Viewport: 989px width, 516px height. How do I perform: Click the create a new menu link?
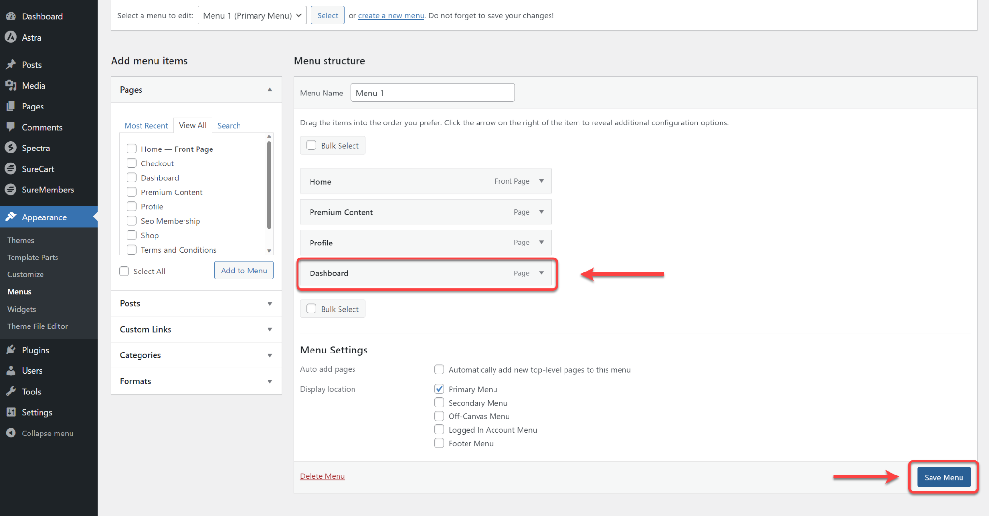[x=391, y=15]
